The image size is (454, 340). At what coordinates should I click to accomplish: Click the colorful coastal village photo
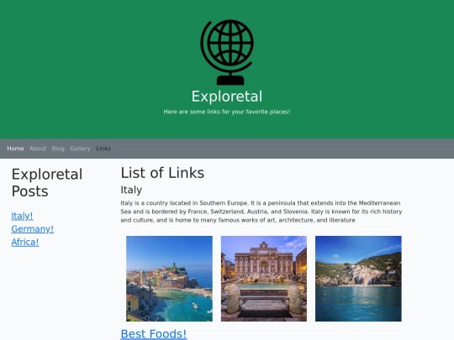tap(169, 279)
